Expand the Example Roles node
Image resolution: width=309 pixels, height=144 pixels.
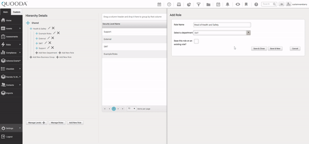tap(37, 34)
